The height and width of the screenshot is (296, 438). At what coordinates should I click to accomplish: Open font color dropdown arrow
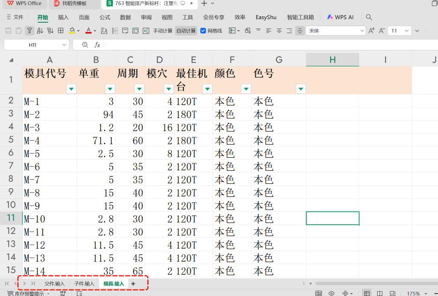click(95, 31)
